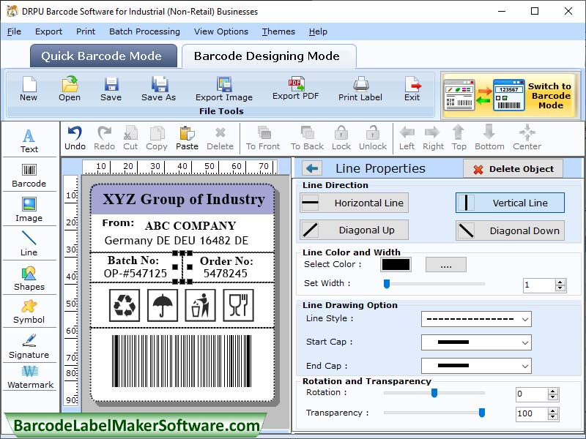Open the Print menu
586x439 pixels.
point(86,31)
